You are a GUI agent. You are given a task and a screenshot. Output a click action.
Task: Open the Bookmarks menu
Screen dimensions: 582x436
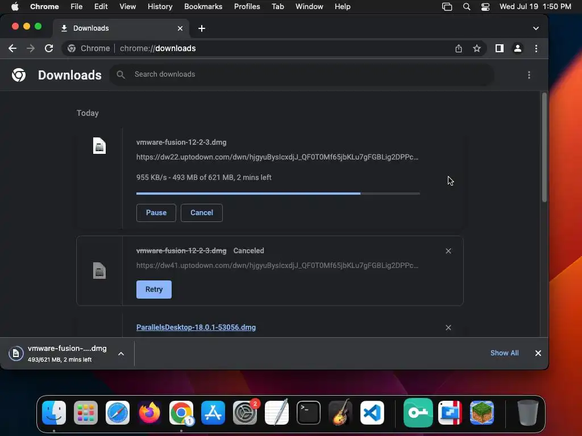pyautogui.click(x=203, y=6)
